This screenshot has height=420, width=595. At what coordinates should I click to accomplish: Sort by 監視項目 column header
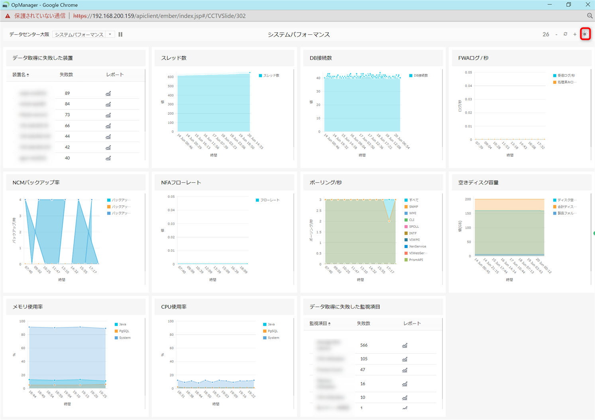[320, 323]
